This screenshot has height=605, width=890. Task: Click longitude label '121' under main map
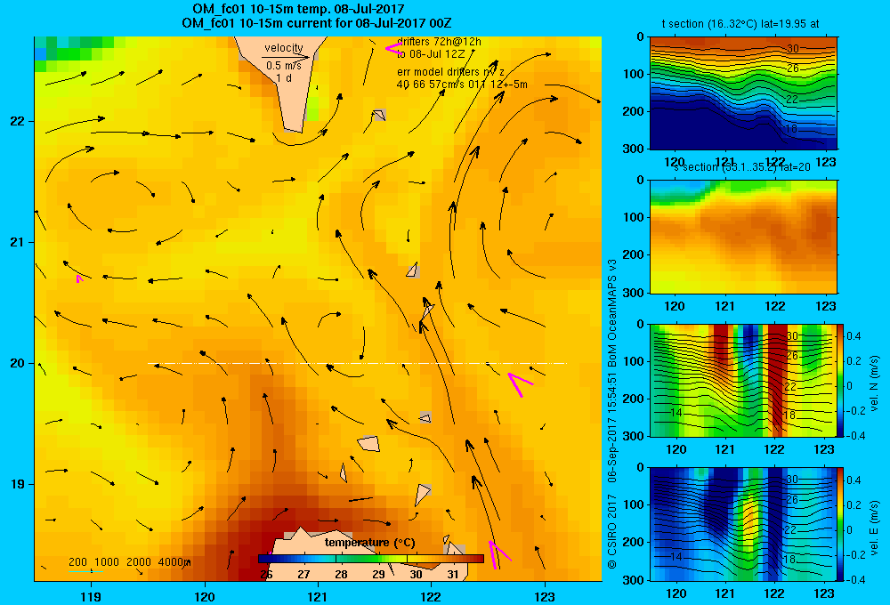pos(318,596)
